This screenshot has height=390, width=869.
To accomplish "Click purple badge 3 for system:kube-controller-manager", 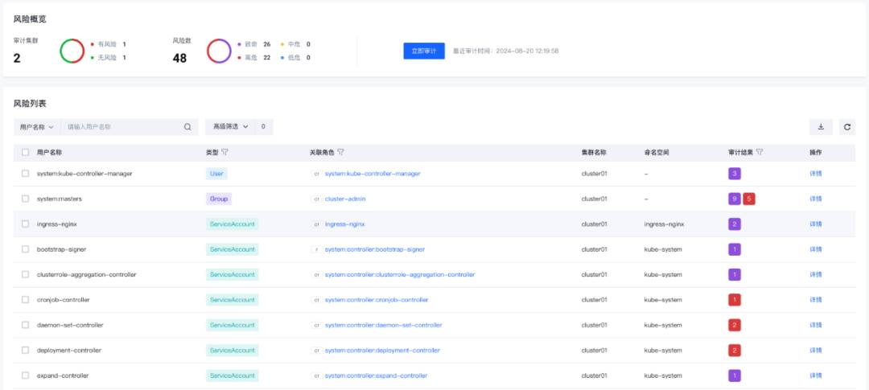I will (735, 174).
